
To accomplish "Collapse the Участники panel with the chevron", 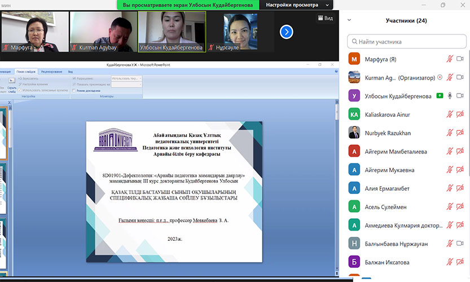I will pos(349,20).
